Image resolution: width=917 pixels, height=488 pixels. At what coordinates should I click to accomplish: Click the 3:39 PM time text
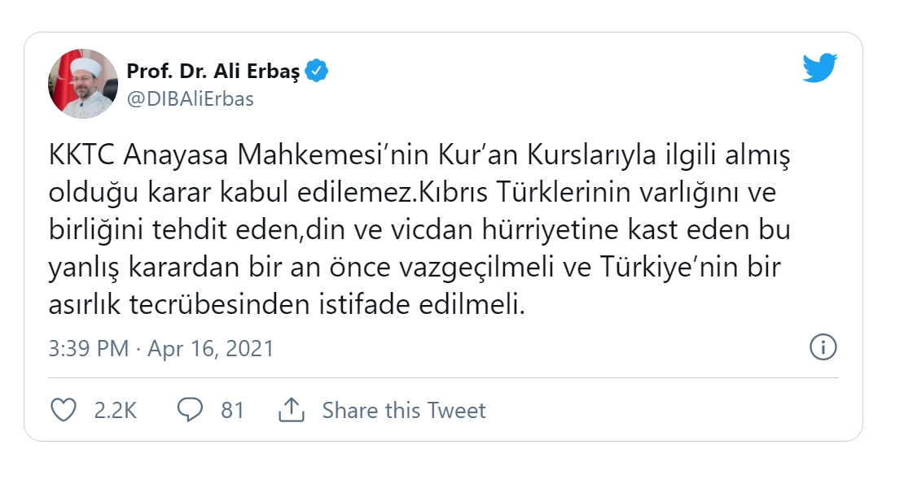pos(88,349)
